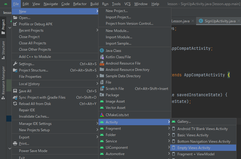Click the Android Studio logo icon
241x159 pixels.
coord(6,4)
